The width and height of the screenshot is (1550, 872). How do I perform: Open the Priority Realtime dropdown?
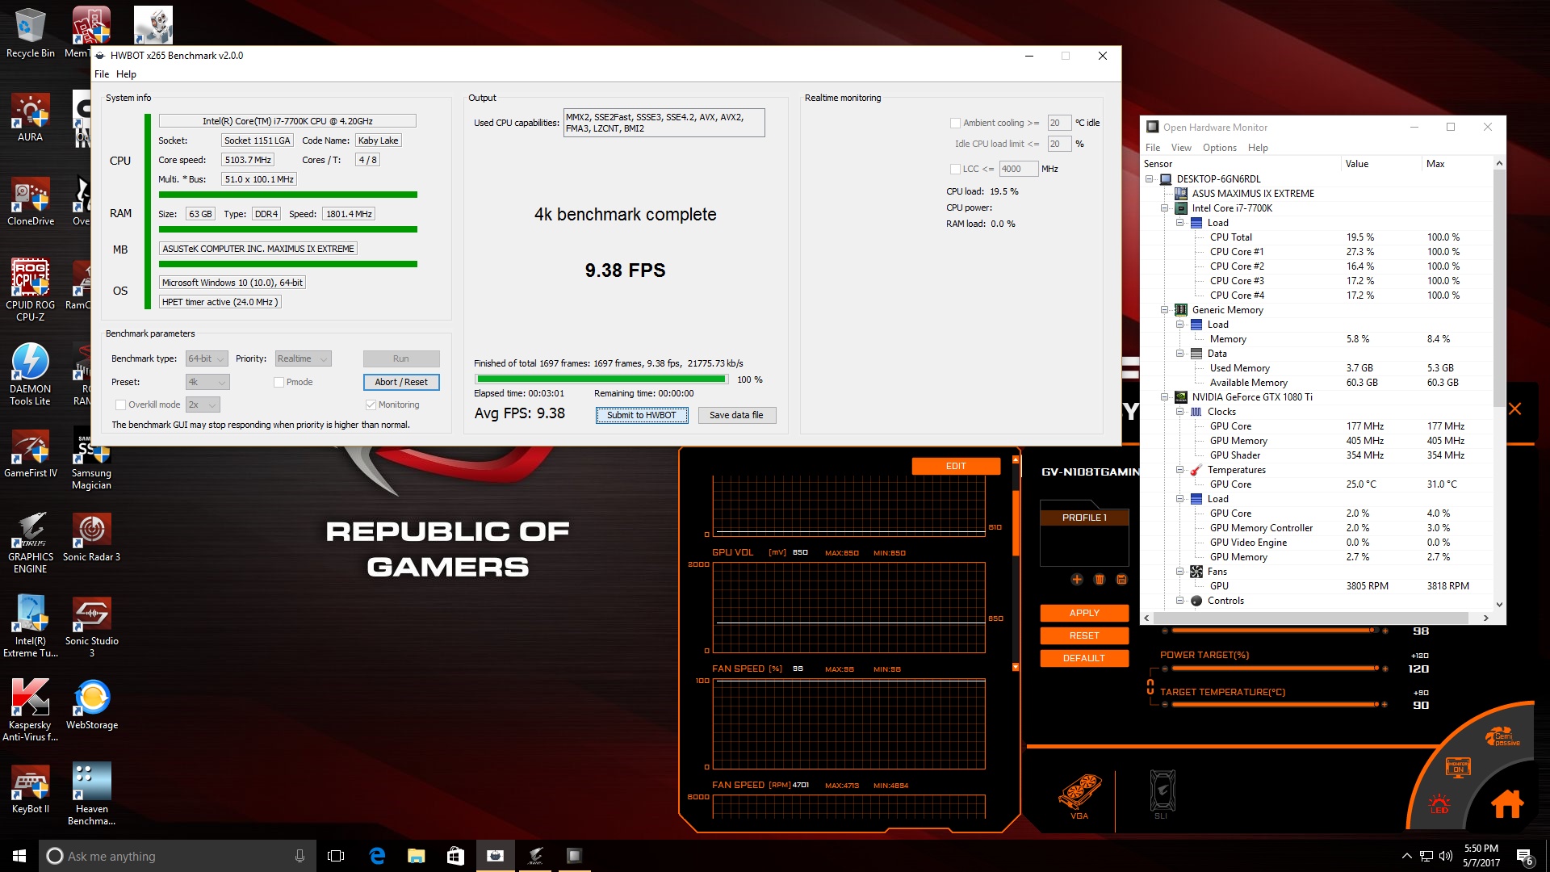pyautogui.click(x=303, y=358)
